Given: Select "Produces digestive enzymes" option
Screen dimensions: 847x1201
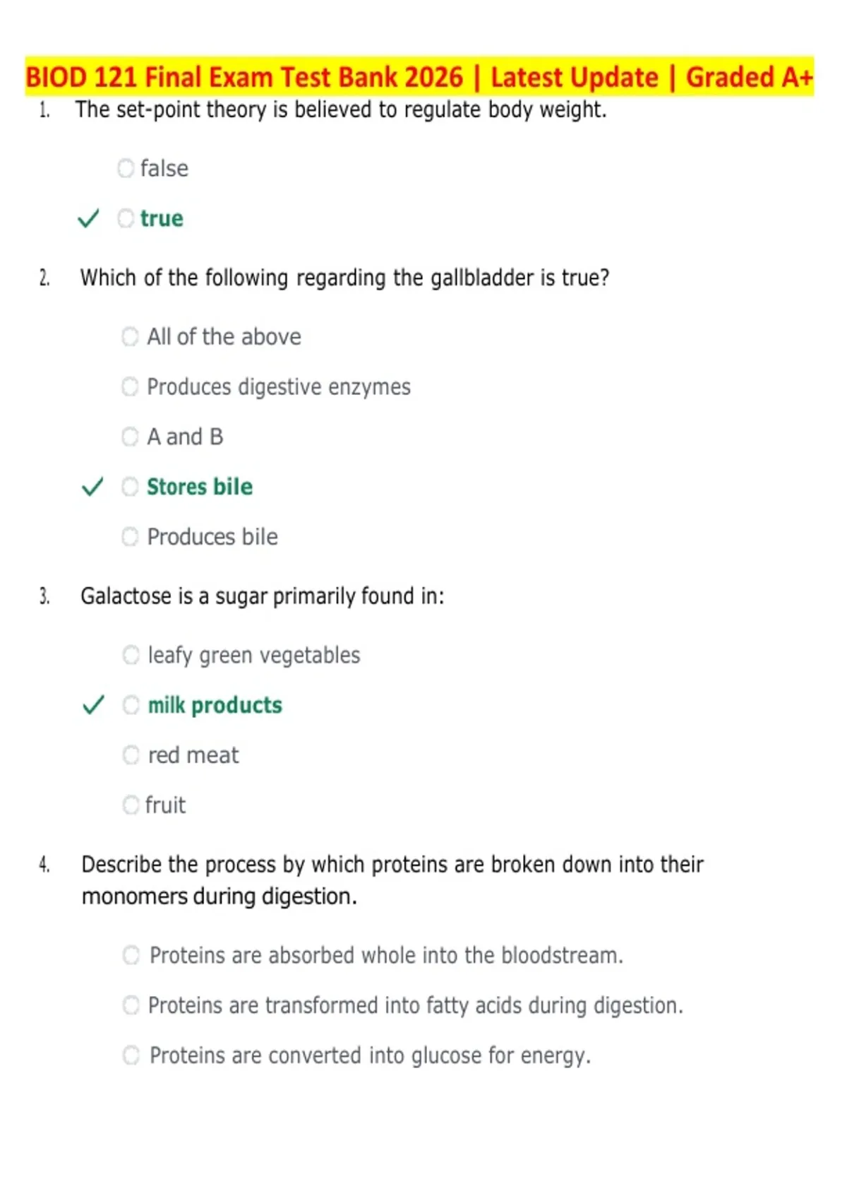Looking at the screenshot, I should click(130, 386).
